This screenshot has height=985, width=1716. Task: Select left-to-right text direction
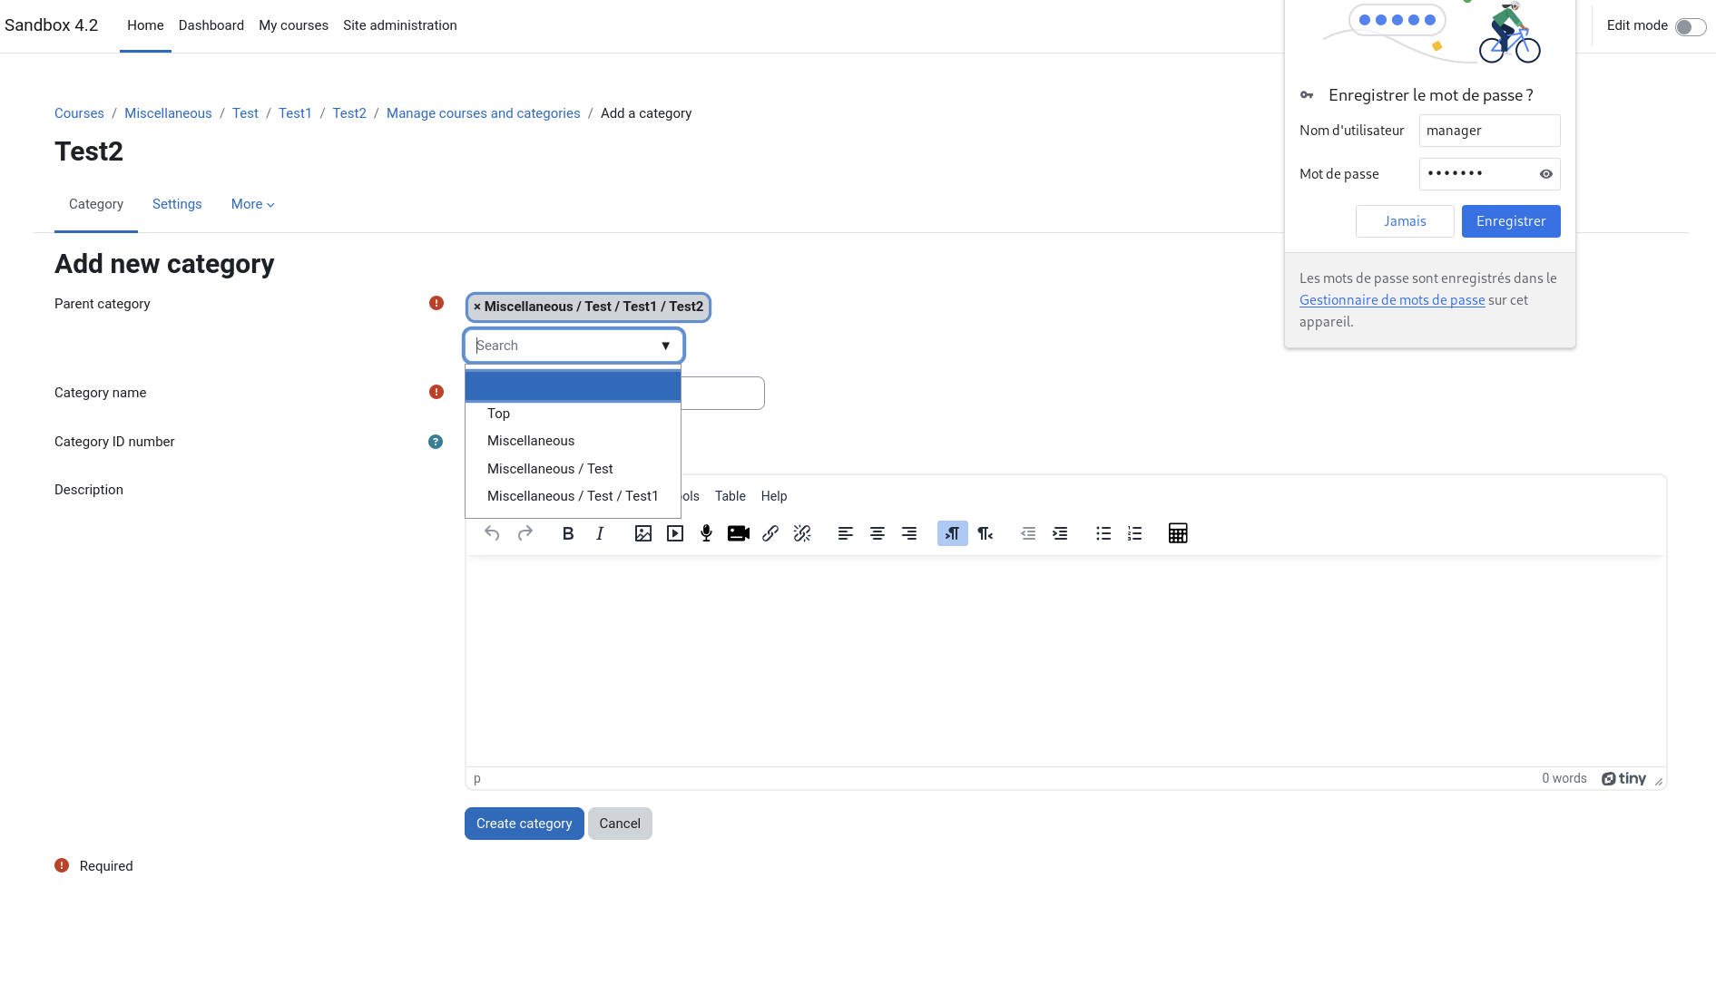953,533
